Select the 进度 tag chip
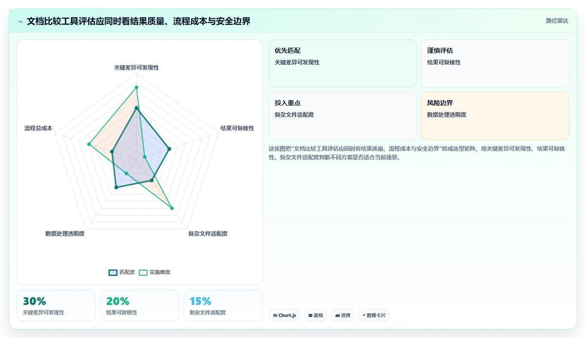Screen dimensions: 586x338 coord(343,315)
